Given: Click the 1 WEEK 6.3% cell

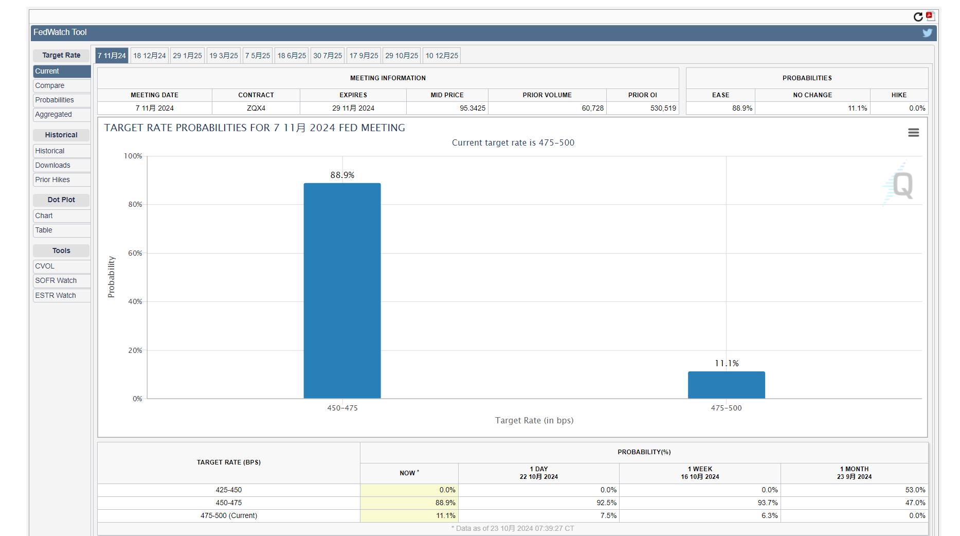Looking at the screenshot, I should [x=700, y=516].
